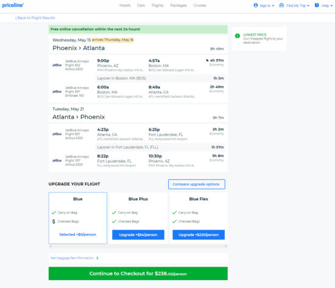
Task: Click Back to Flight Results link
Action: (35, 18)
